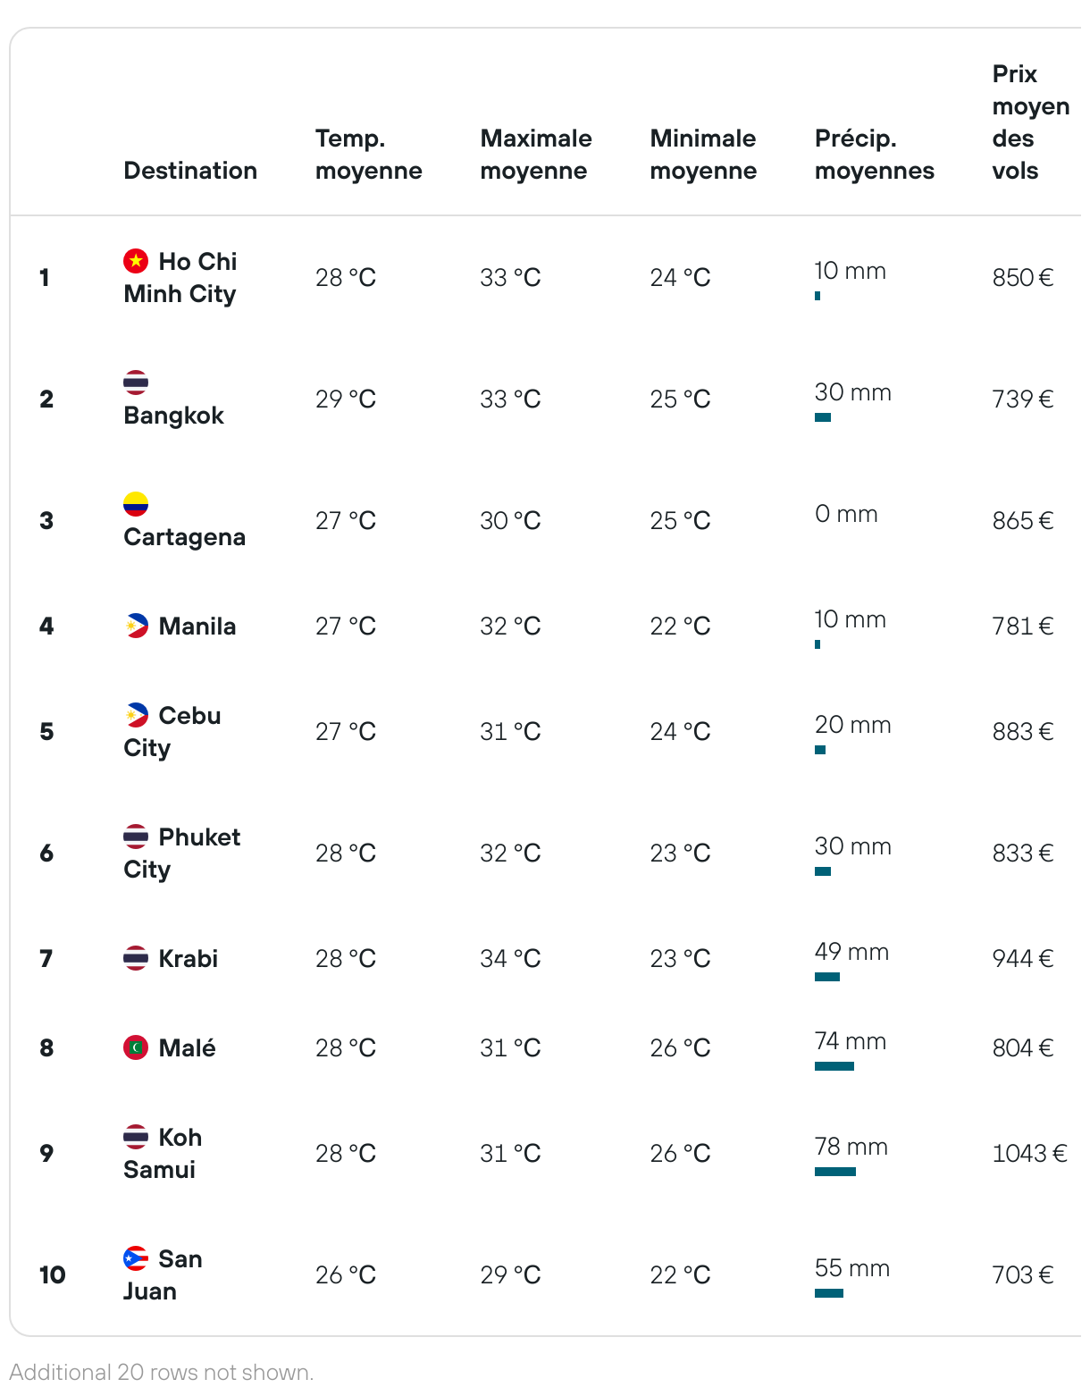Click the Colombia flag icon above Cartagena
Viewport: 1090px width, 1396px height.
(136, 504)
